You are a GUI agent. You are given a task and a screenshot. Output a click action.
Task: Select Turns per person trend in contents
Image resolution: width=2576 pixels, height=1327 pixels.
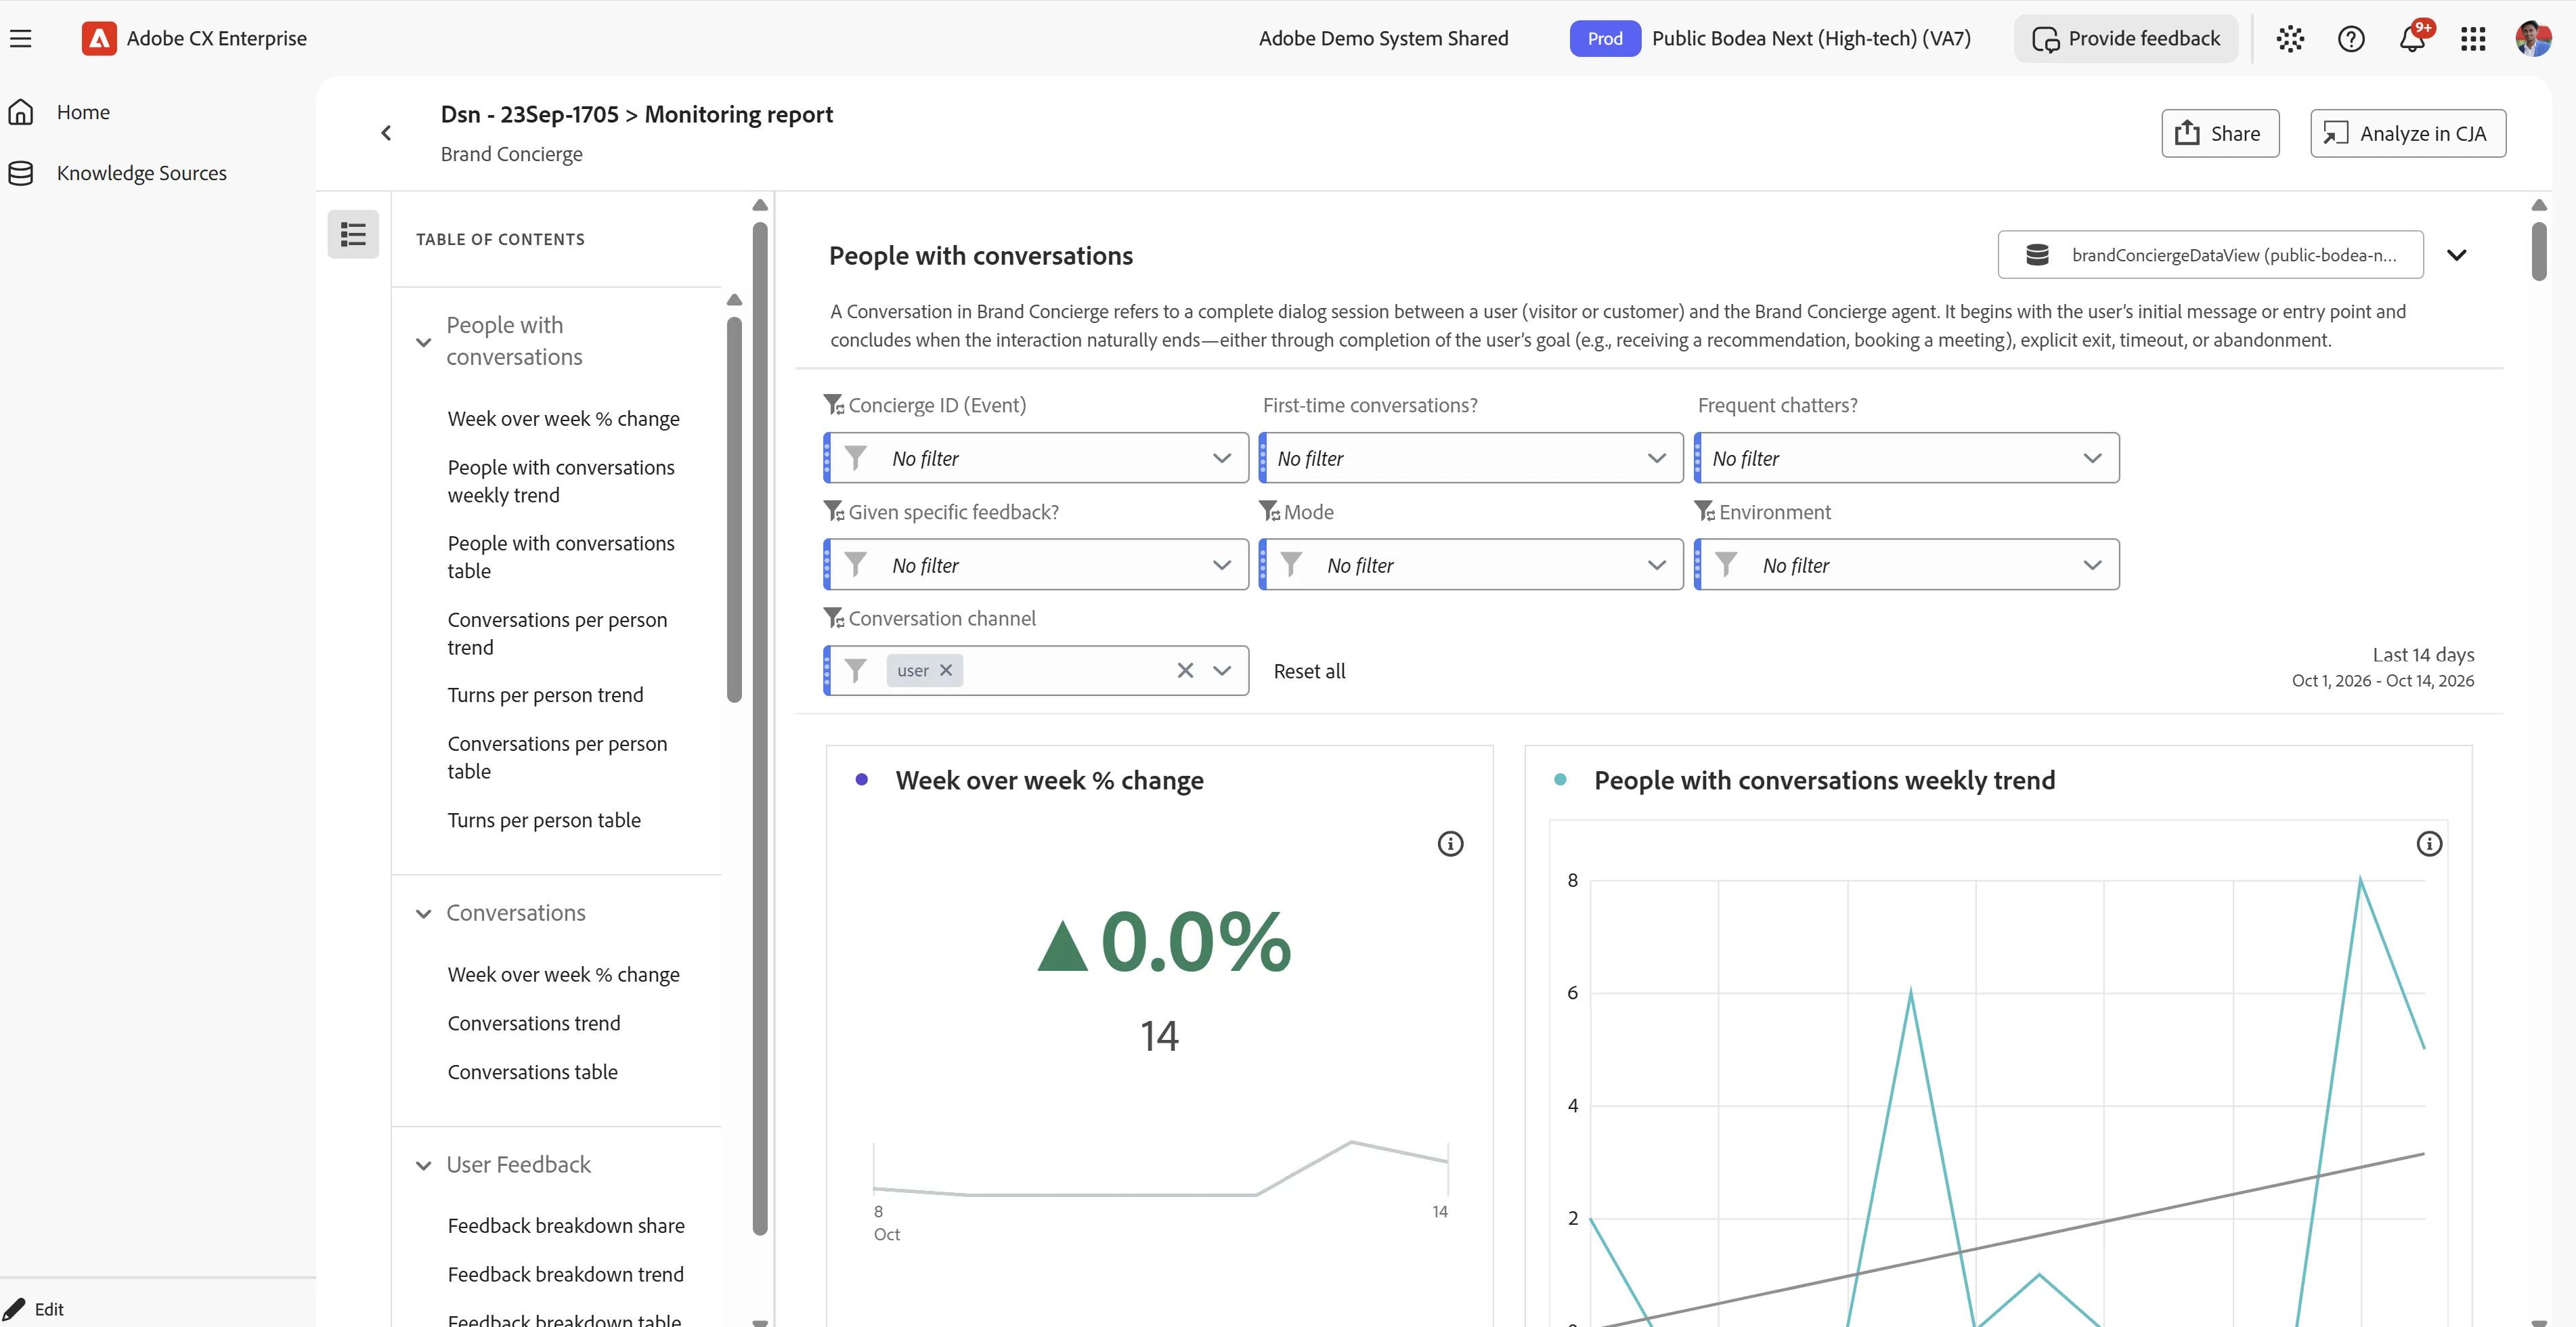click(x=545, y=695)
